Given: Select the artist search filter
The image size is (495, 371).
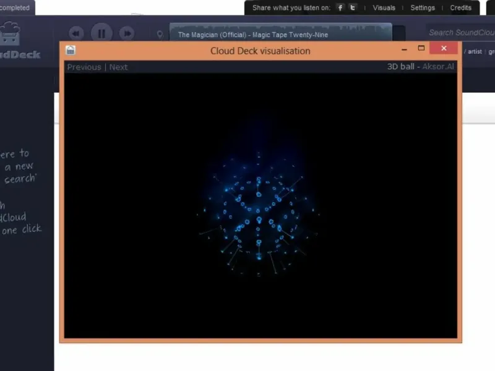Looking at the screenshot, I should click(475, 52).
